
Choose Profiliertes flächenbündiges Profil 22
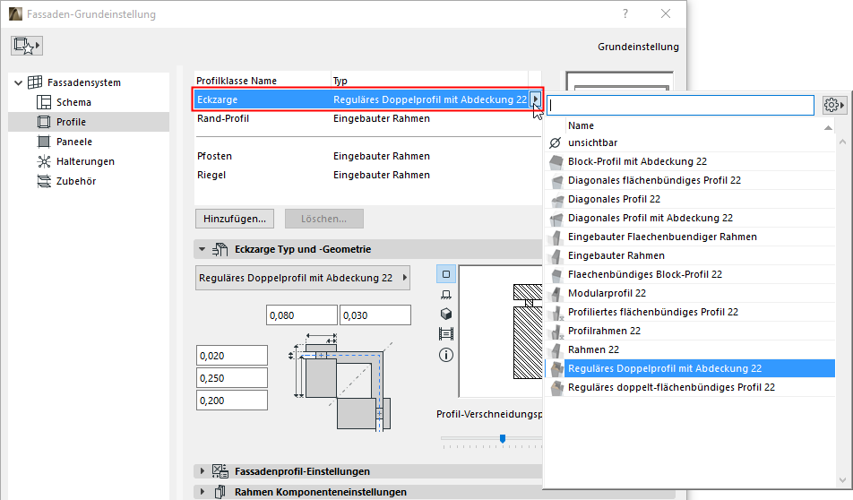click(690, 312)
